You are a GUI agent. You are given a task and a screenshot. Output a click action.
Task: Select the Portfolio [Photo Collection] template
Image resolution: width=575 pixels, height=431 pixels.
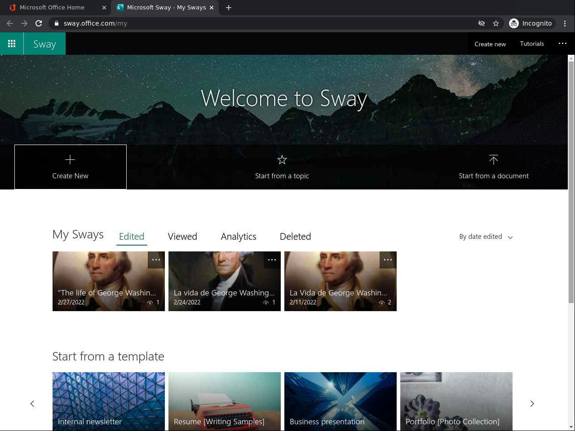(x=456, y=401)
